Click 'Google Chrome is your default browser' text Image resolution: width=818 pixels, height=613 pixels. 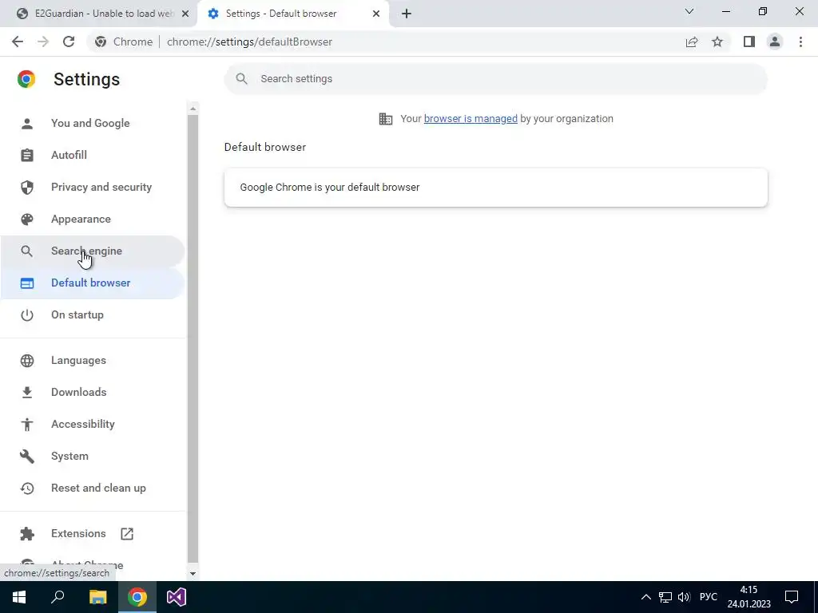tap(330, 187)
